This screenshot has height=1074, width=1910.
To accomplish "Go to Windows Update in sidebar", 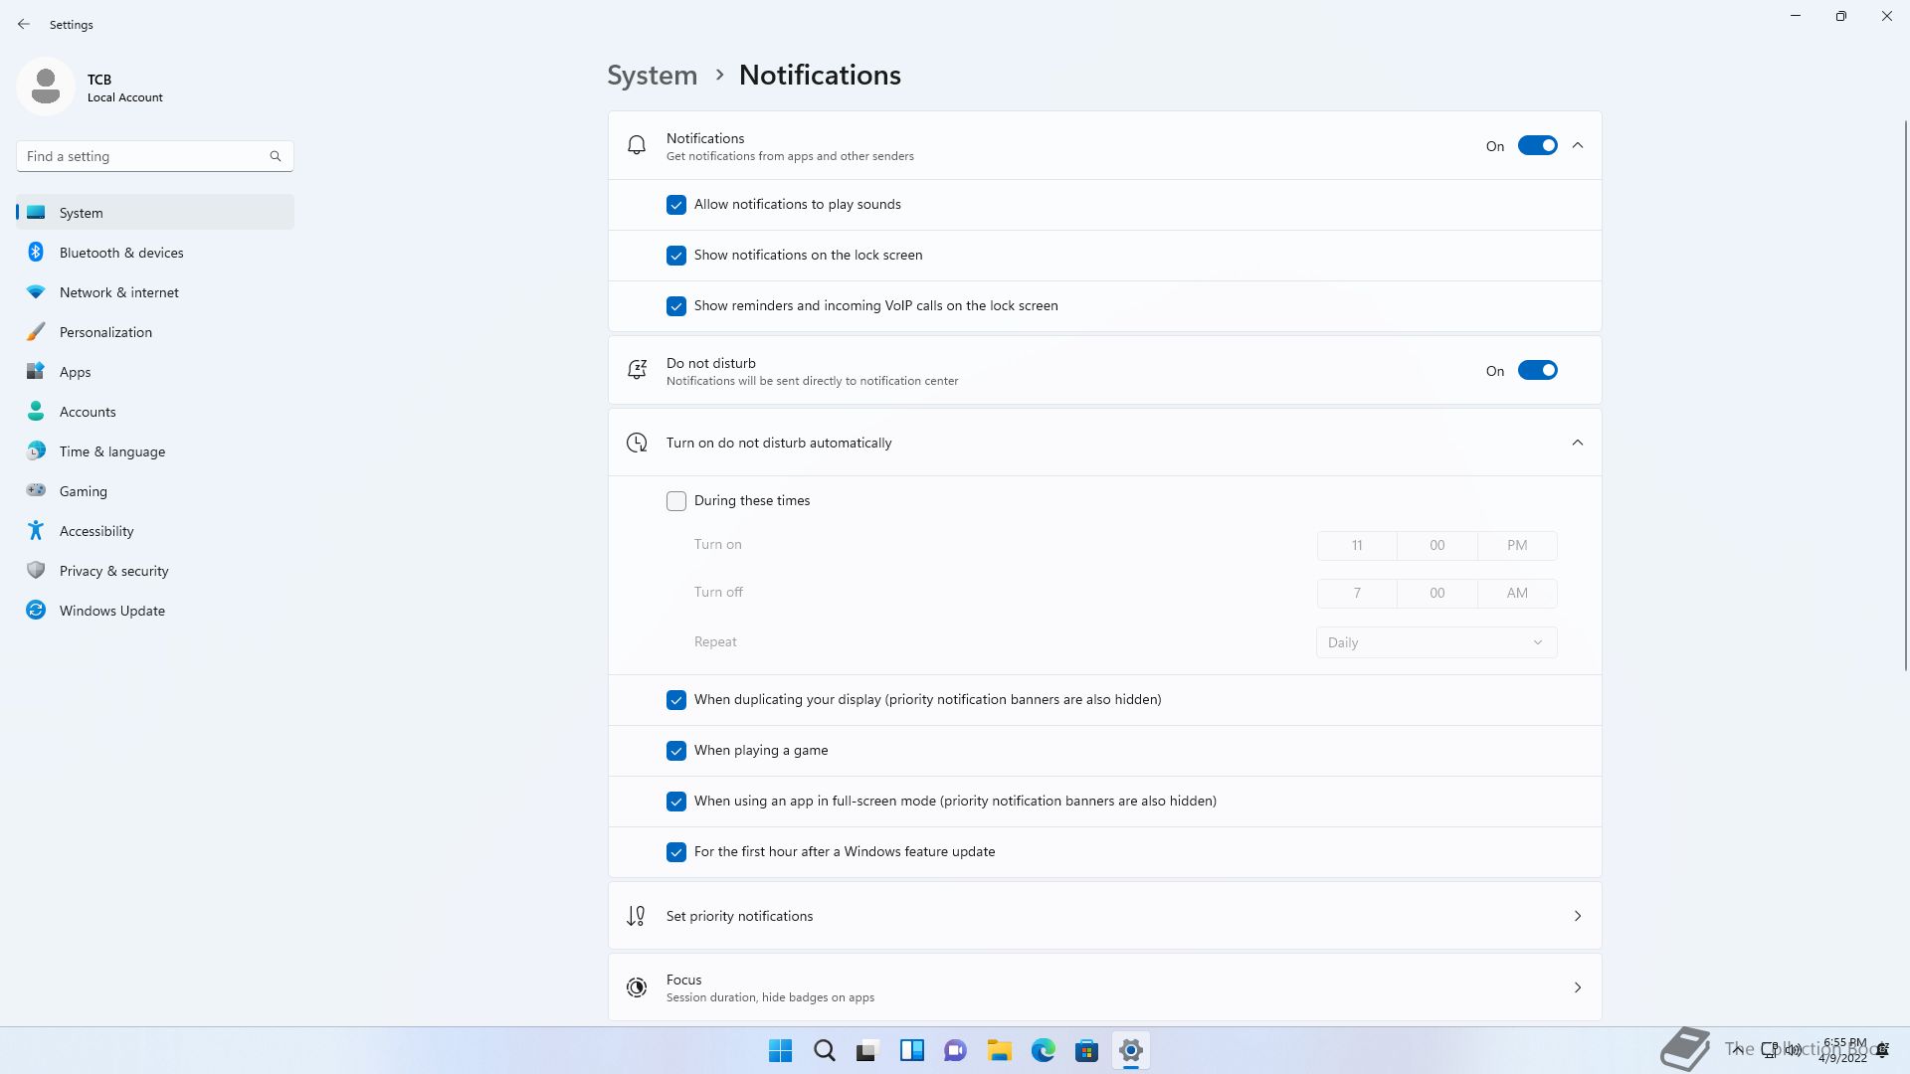I will click(111, 611).
